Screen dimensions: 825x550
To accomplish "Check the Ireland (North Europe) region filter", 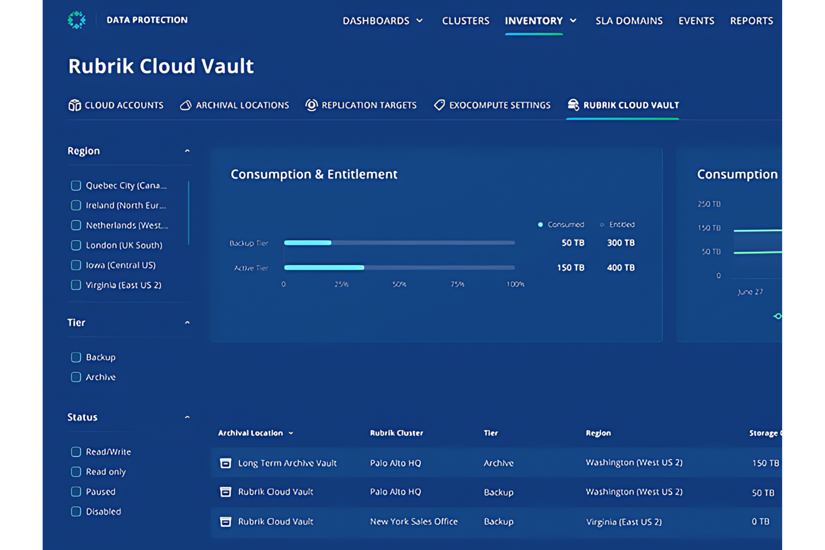I will (76, 206).
